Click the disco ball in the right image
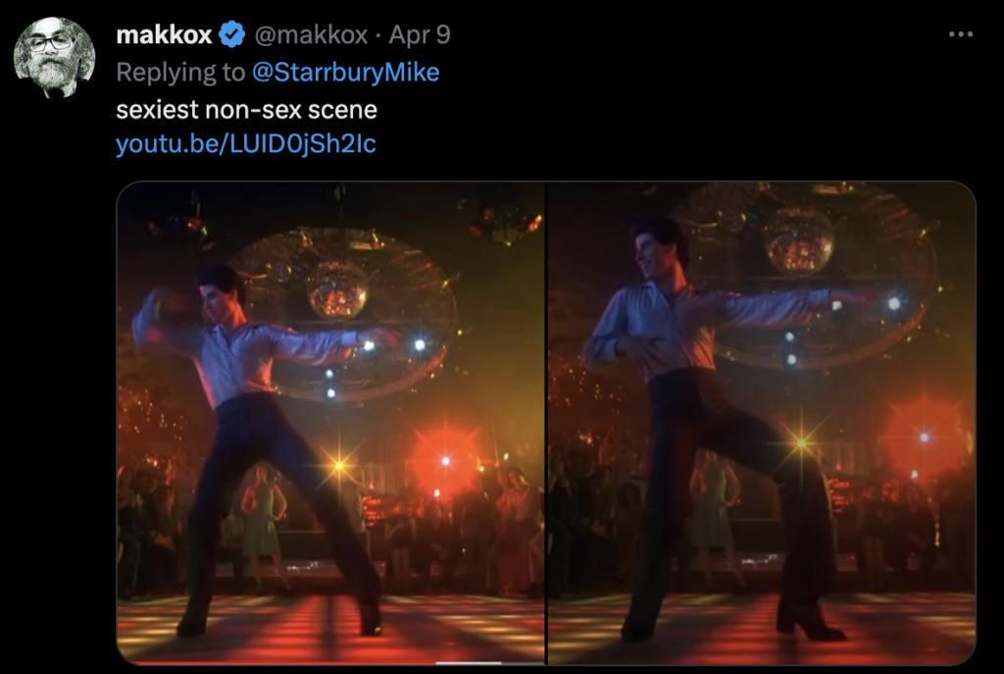The height and width of the screenshot is (674, 1004). [x=798, y=241]
